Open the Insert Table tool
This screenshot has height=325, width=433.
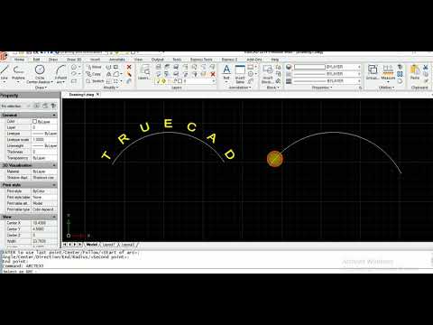coord(240,74)
